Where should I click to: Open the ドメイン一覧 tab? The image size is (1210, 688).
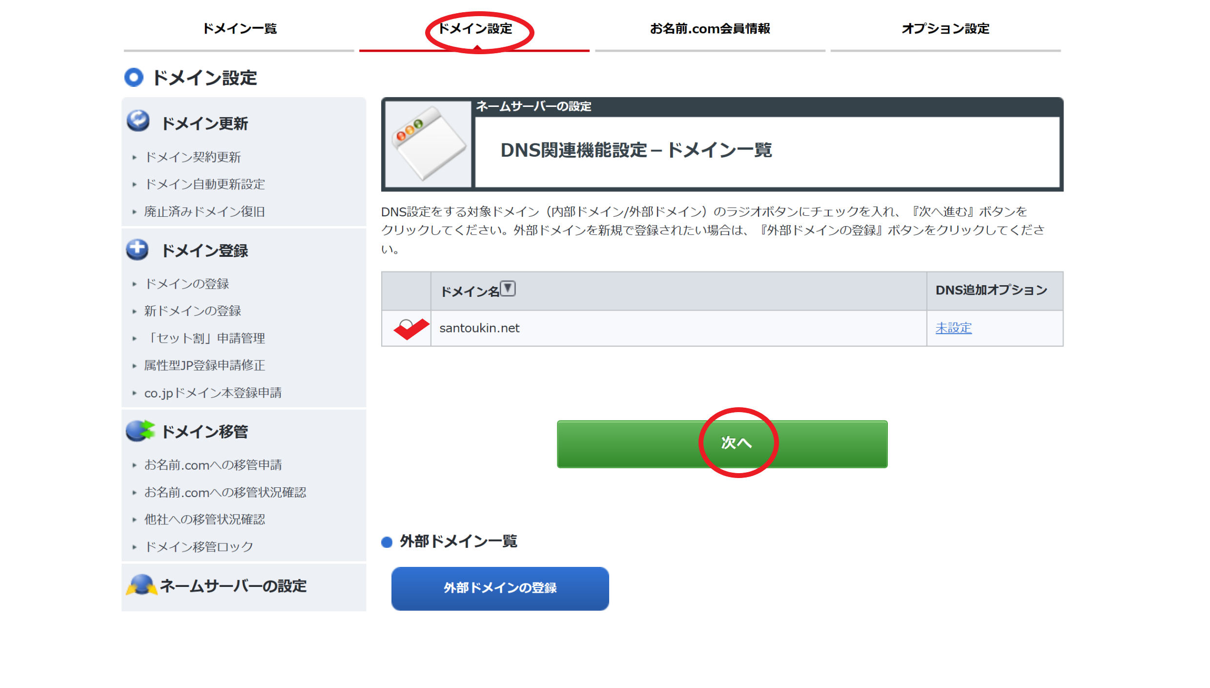(239, 28)
